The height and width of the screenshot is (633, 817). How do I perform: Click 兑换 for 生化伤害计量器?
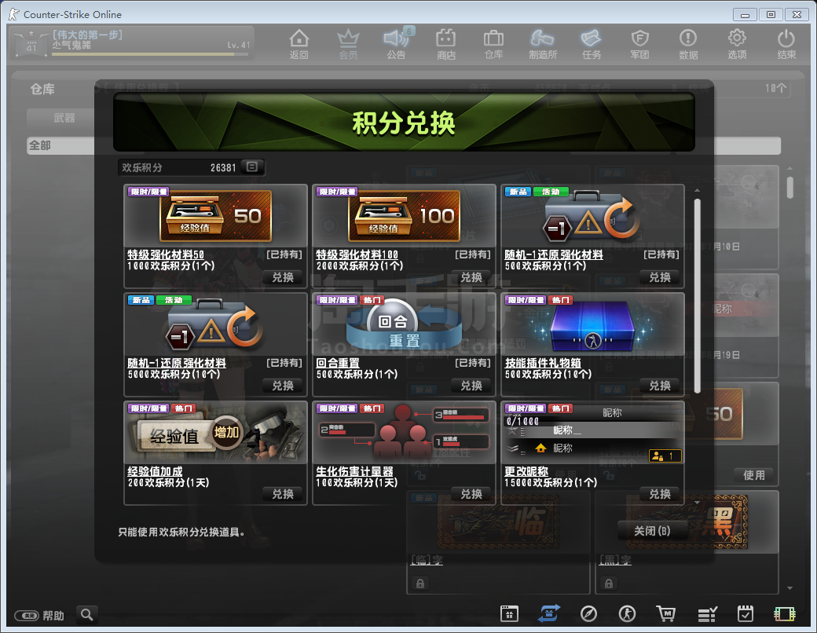tap(471, 494)
